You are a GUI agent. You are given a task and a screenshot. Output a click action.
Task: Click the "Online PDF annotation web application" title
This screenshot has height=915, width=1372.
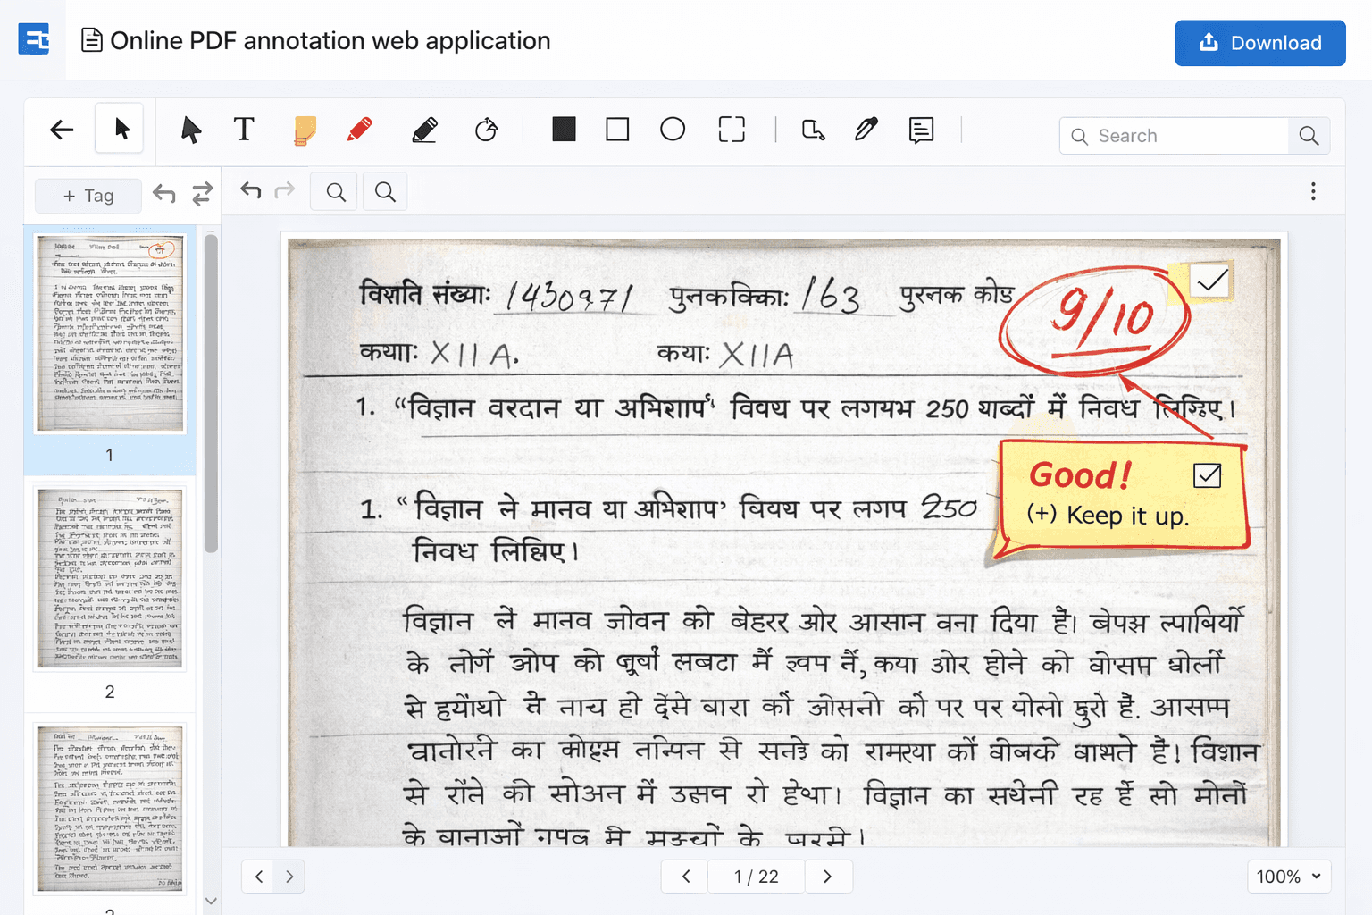point(330,41)
